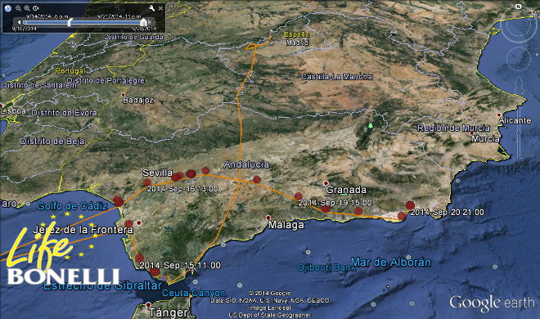The height and width of the screenshot is (319, 540).
Task: Zoom in the time slider date range
Action: (x=27, y=8)
